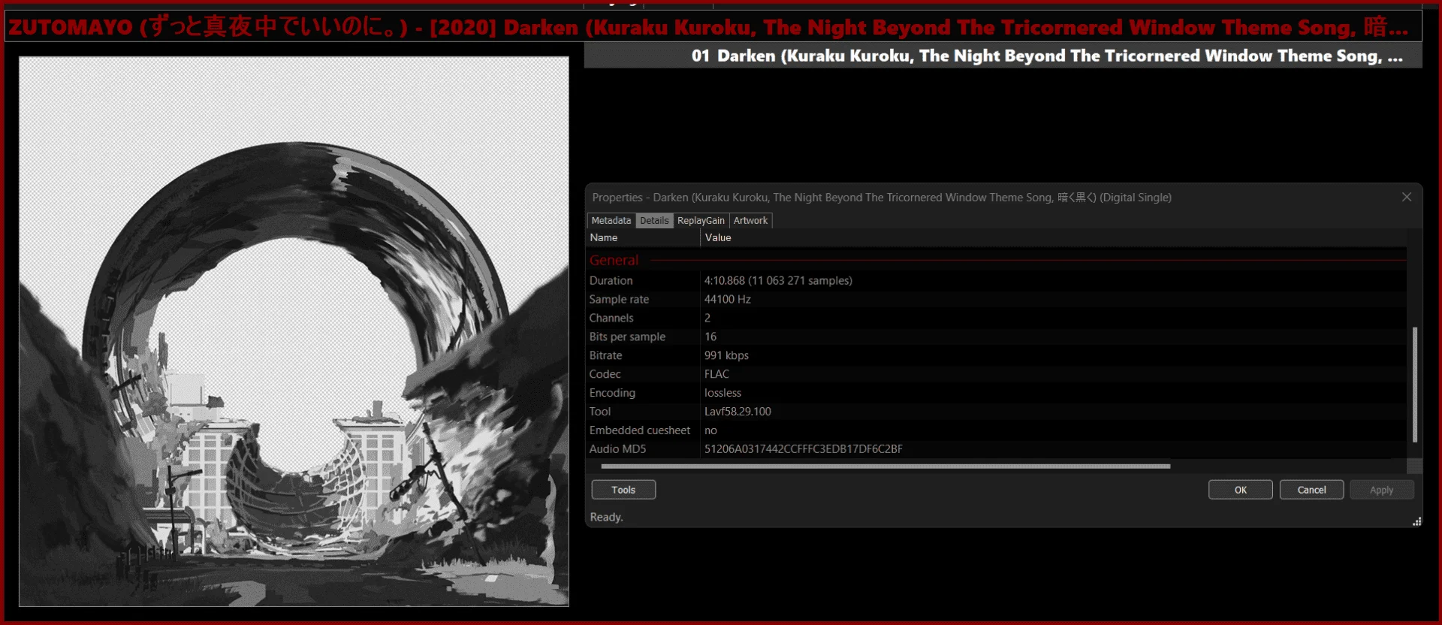The width and height of the screenshot is (1442, 625).
Task: Open the Artwork tab
Action: pos(750,221)
